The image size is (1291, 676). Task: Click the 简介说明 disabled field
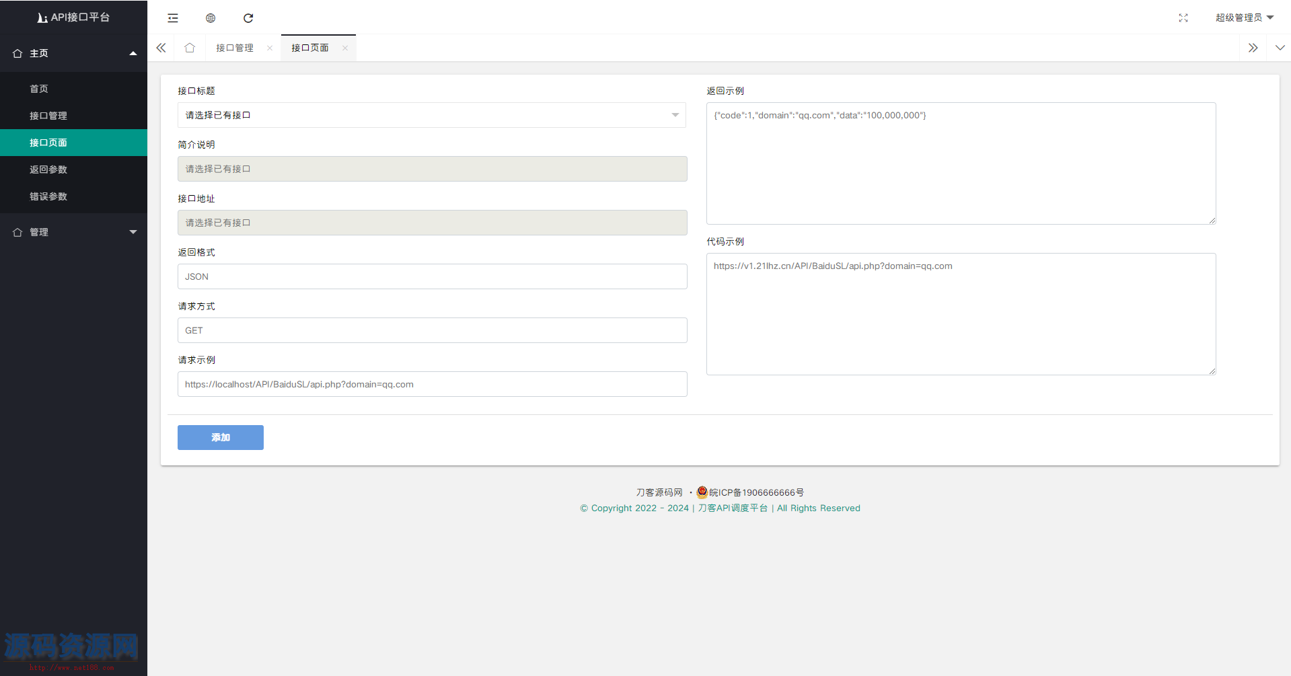point(432,169)
